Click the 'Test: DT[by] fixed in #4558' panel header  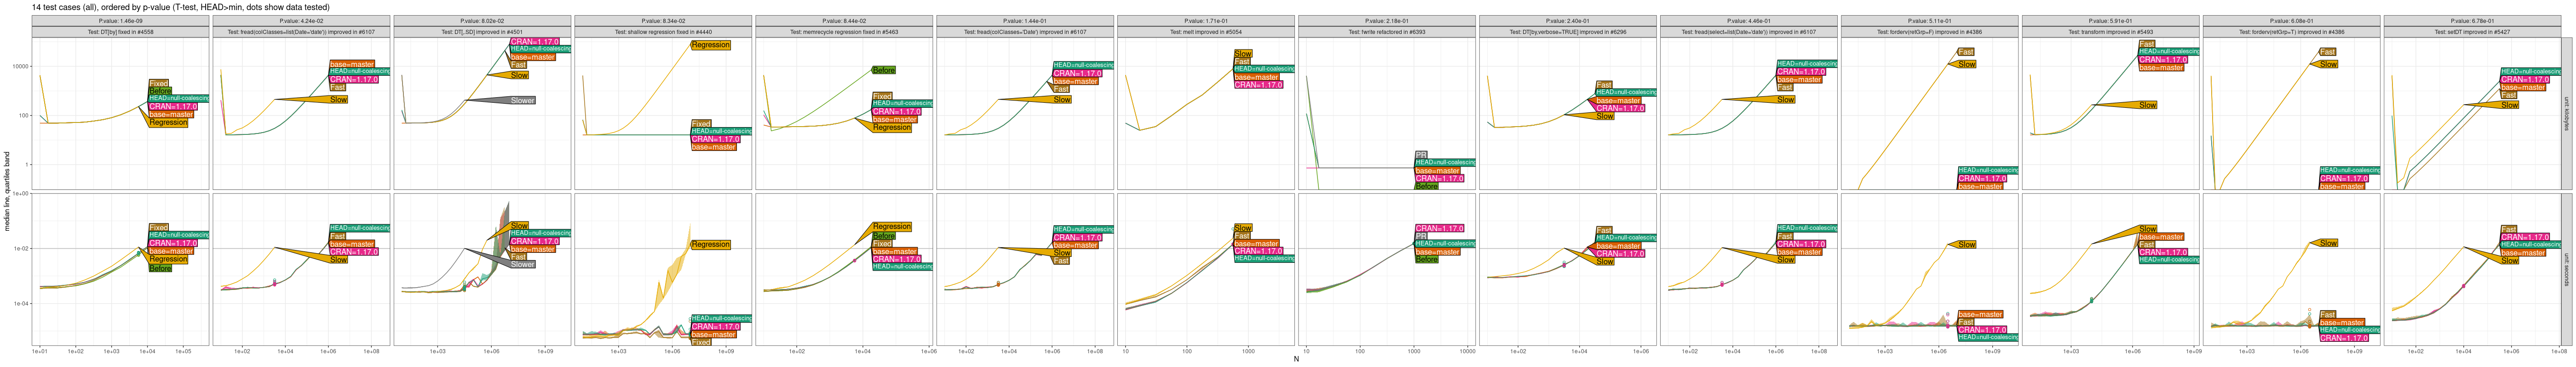[x=120, y=32]
